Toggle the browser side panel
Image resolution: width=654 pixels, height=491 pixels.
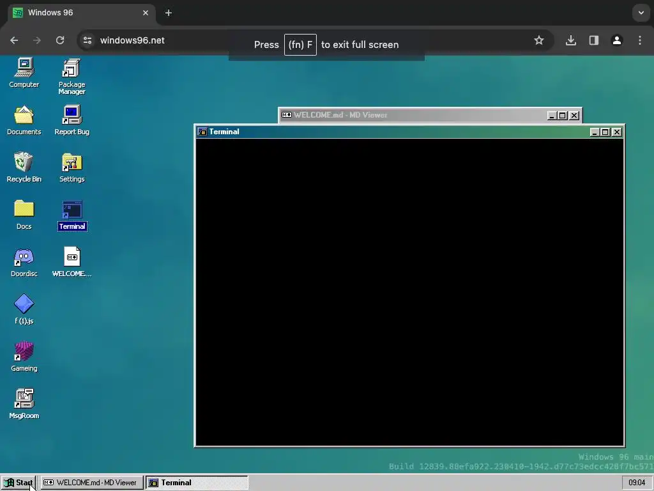tap(594, 40)
